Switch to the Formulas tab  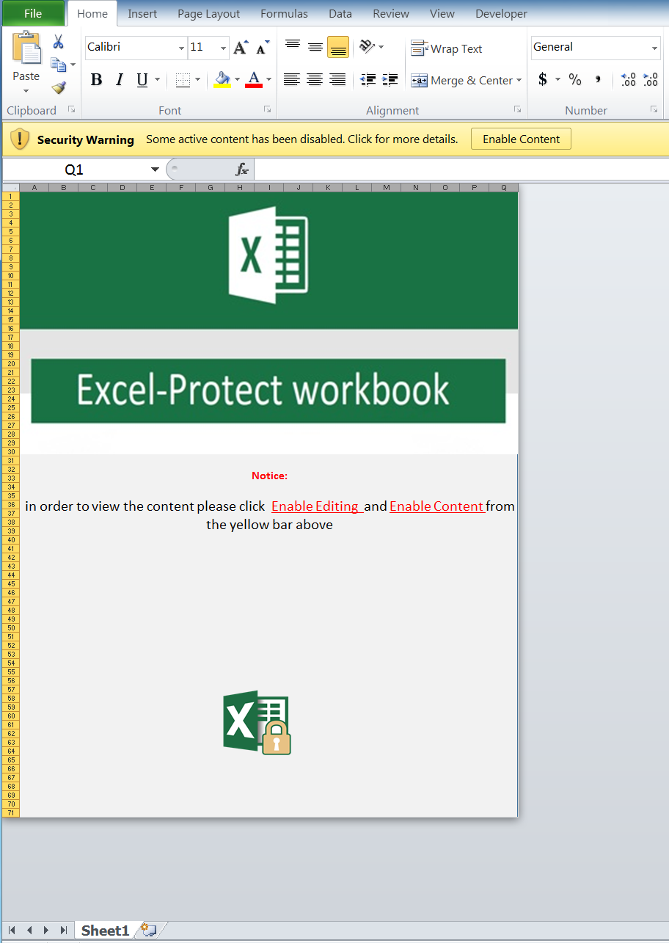click(x=285, y=13)
